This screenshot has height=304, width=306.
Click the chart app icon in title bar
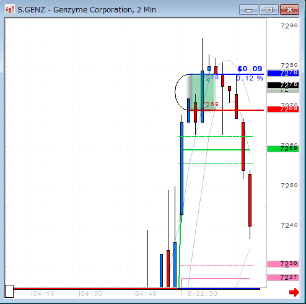[x=10, y=9]
